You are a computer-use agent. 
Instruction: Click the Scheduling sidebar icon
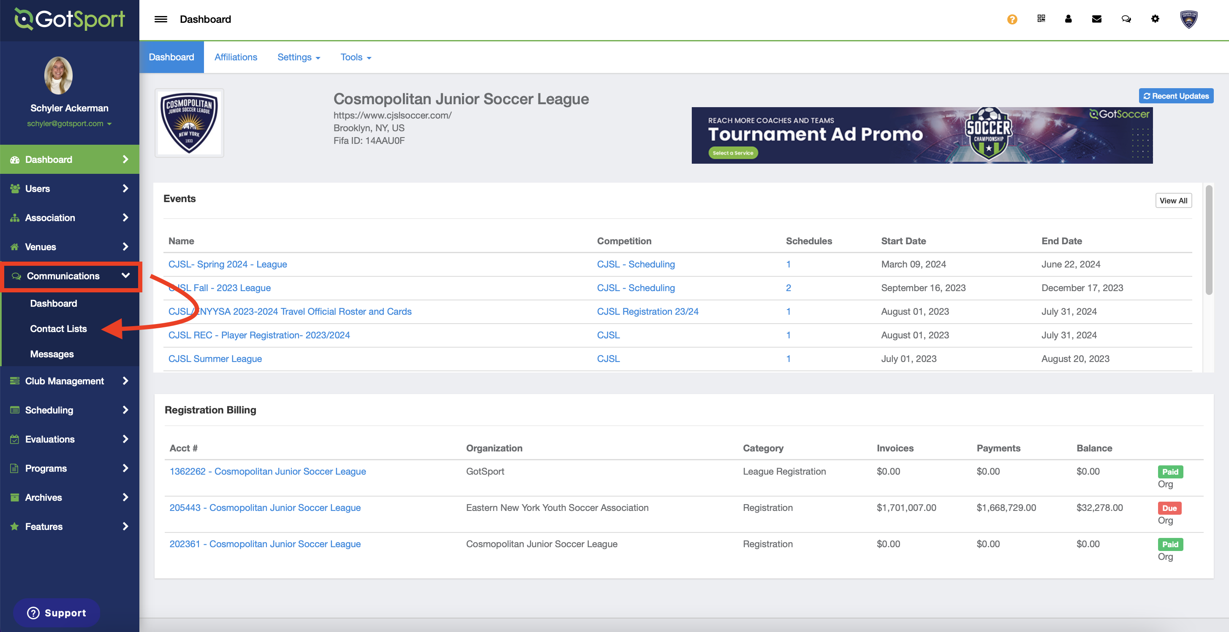[15, 409]
